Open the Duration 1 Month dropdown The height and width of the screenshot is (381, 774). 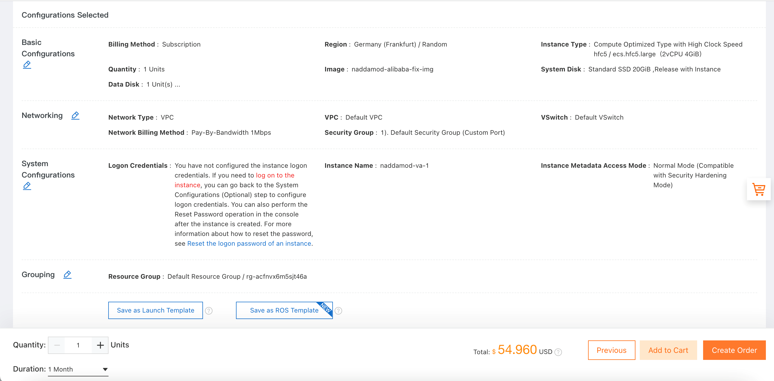point(78,369)
